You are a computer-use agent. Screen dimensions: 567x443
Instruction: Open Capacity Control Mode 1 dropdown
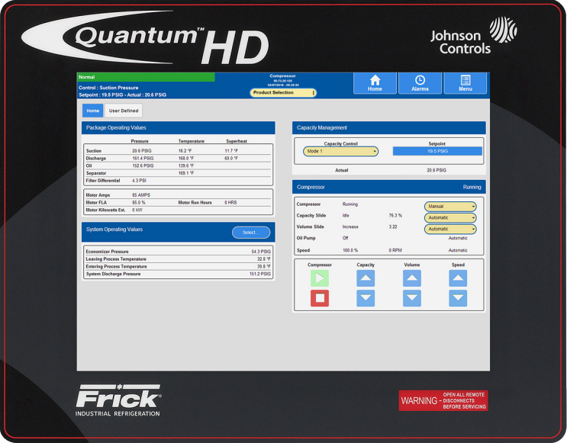point(340,152)
